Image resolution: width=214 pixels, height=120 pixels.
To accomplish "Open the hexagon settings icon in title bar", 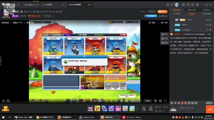I will 197,5.
